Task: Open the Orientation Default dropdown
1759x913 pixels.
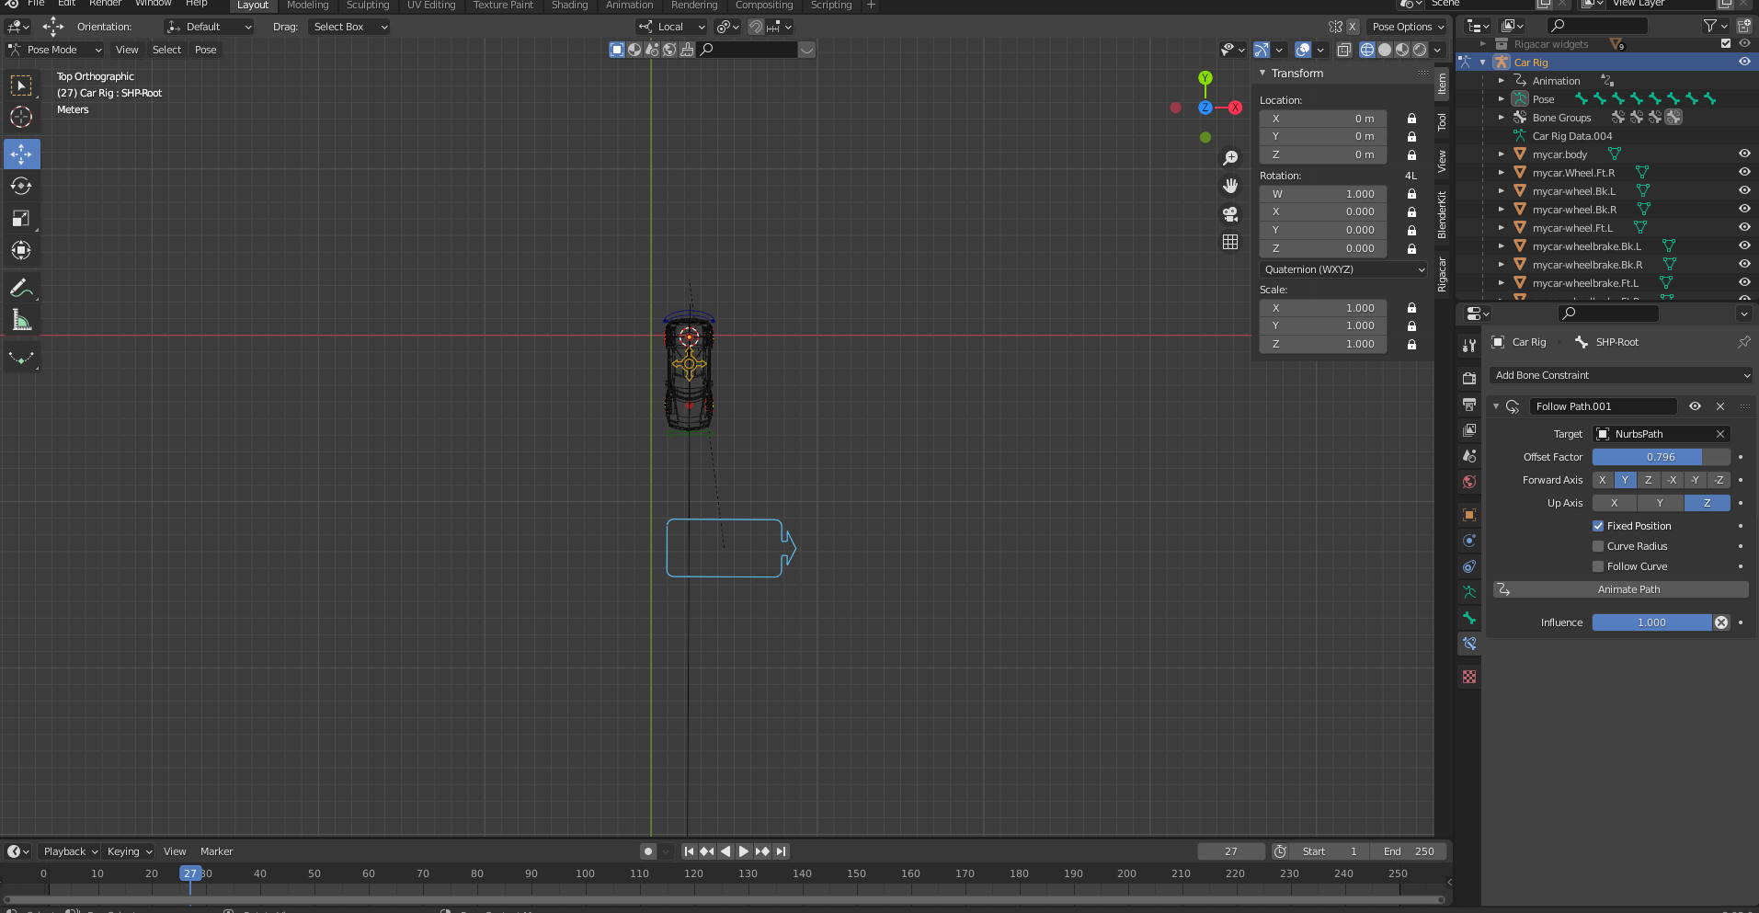Action: coord(209,27)
